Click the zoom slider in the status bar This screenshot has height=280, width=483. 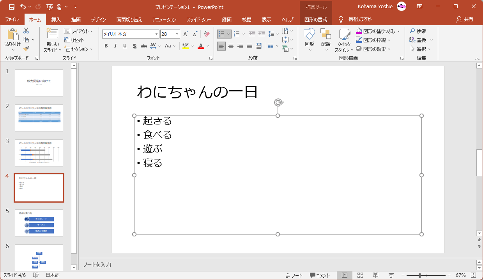coord(419,275)
